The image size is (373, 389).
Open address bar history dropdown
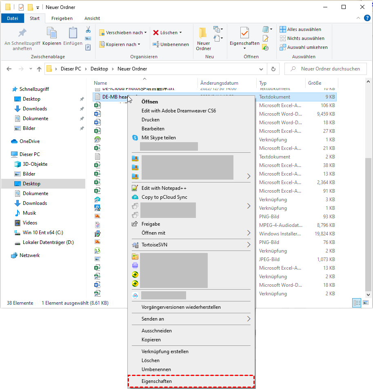261,69
